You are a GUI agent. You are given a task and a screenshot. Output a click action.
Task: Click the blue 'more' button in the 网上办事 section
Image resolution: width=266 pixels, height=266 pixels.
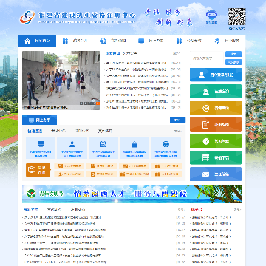click(177, 120)
